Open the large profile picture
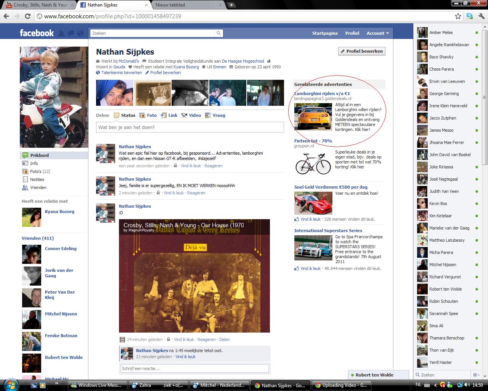This screenshot has height=391, width=488. click(x=54, y=97)
